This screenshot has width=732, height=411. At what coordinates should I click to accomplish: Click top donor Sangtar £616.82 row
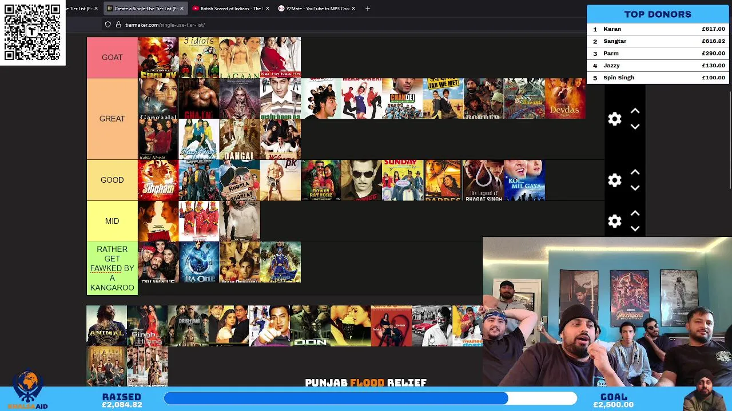[x=658, y=41]
